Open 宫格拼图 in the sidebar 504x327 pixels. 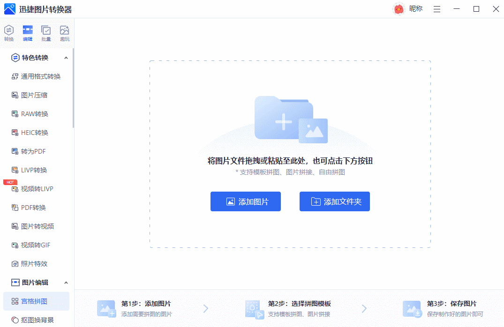[x=36, y=301]
